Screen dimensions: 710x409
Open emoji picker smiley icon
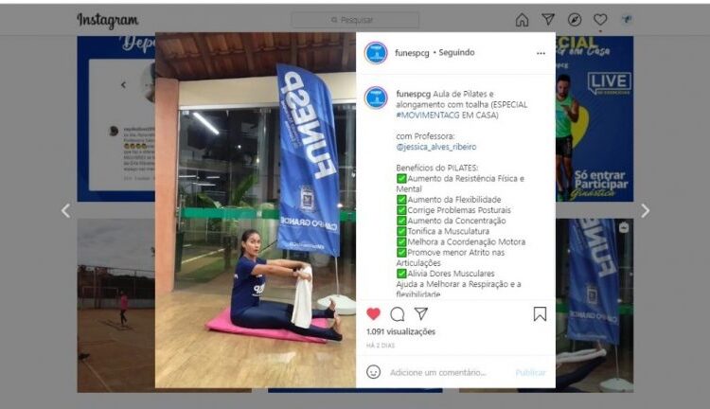[373, 372]
